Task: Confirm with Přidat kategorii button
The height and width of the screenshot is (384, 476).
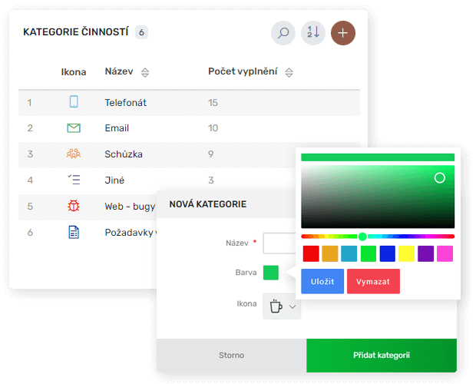Action: click(382, 356)
